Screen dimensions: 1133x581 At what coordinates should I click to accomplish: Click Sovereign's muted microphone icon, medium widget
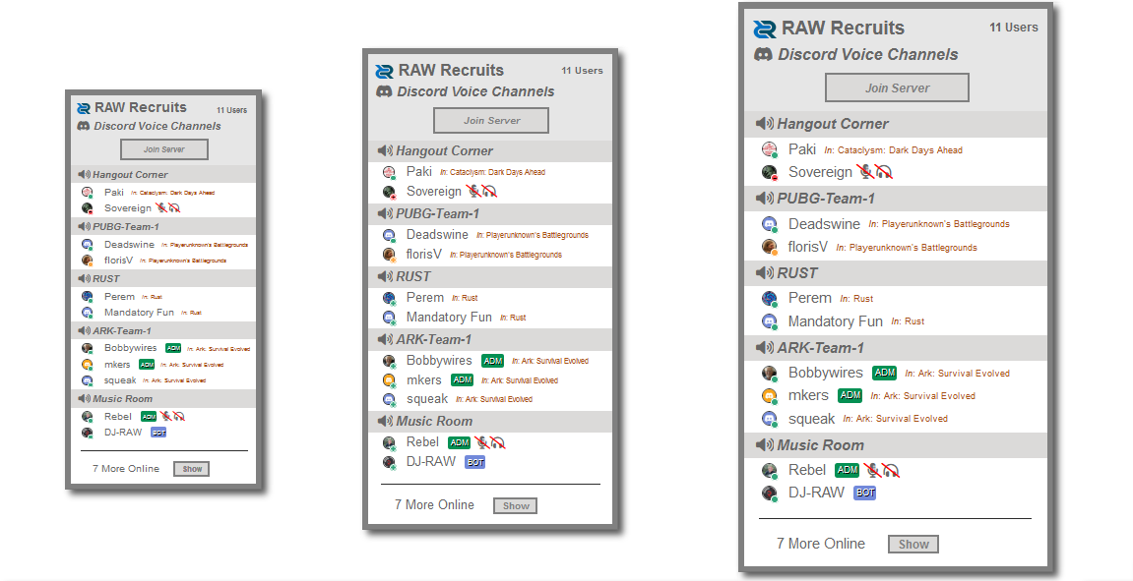coord(473,192)
